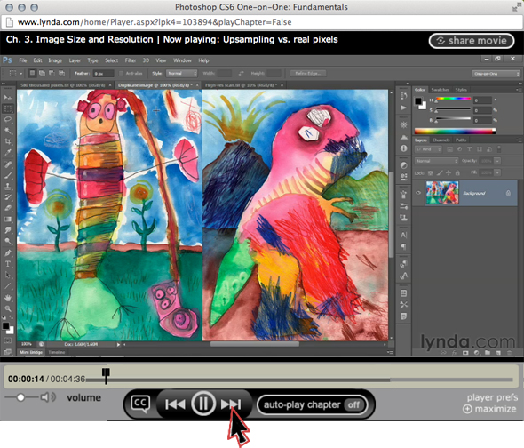Open the Actions panel play icon

click(x=404, y=108)
